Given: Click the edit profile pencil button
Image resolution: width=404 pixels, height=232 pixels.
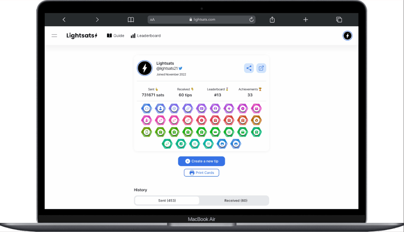Looking at the screenshot, I should [x=261, y=68].
